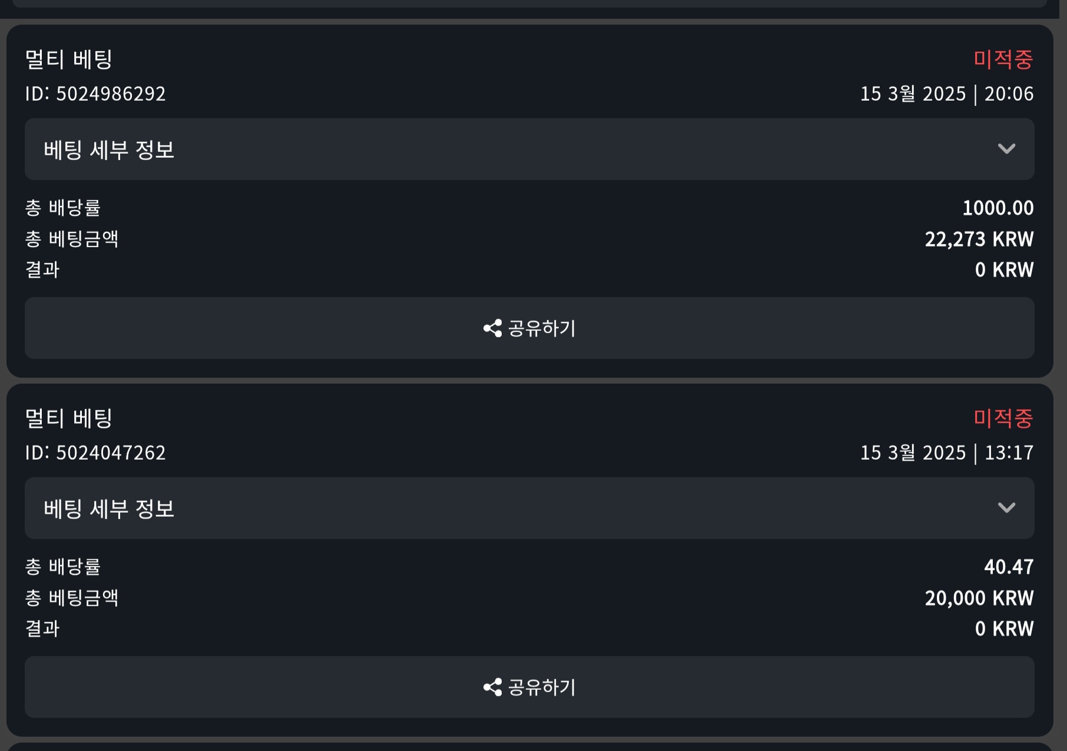Select the 15 3월 2025 | 20:06 timestamp
Viewport: 1067px width, 751px height.
pos(947,94)
